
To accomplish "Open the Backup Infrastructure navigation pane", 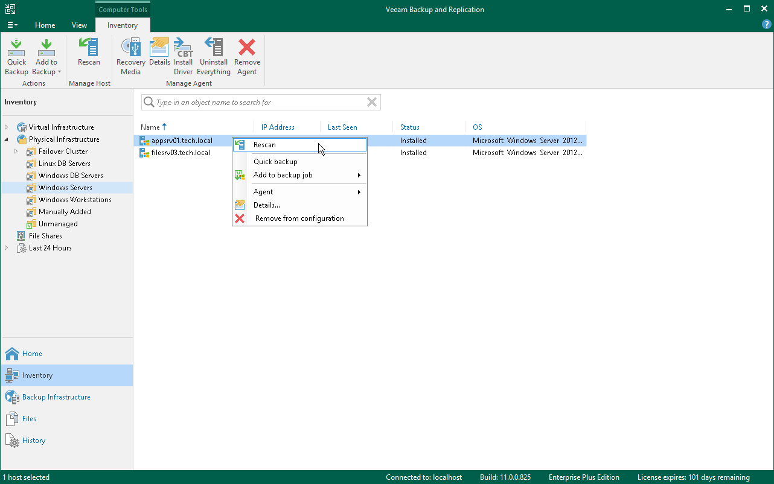I will pyautogui.click(x=66, y=397).
